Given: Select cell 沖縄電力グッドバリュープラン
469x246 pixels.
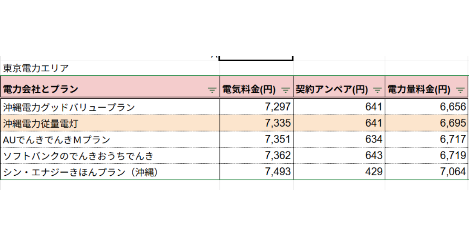Looking at the screenshot, I should click(110, 107).
